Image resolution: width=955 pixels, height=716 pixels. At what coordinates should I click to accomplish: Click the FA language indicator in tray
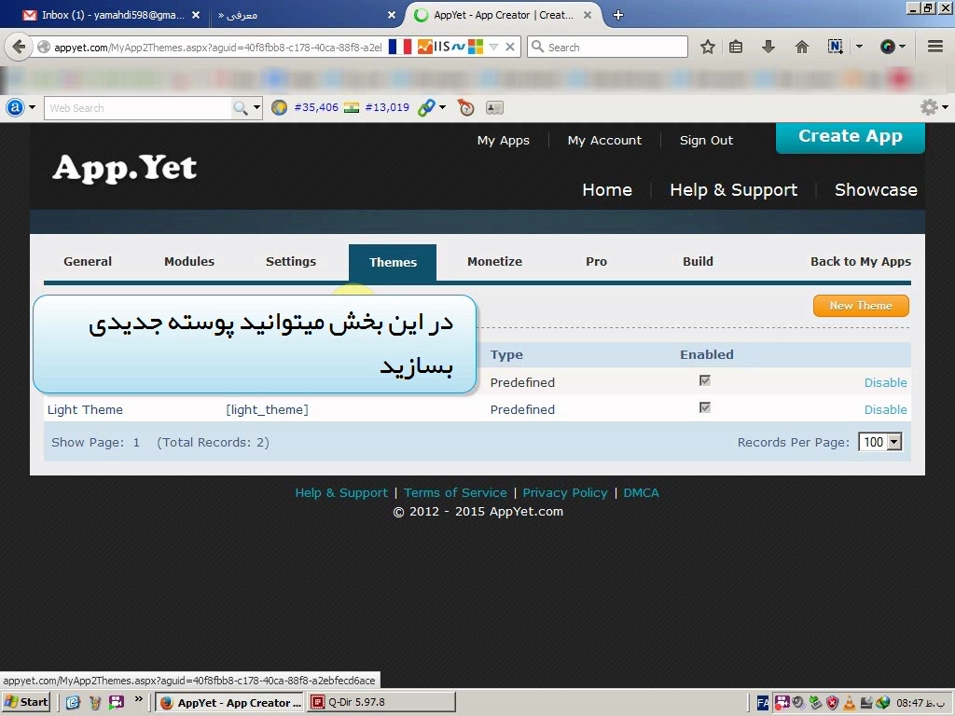(x=763, y=703)
